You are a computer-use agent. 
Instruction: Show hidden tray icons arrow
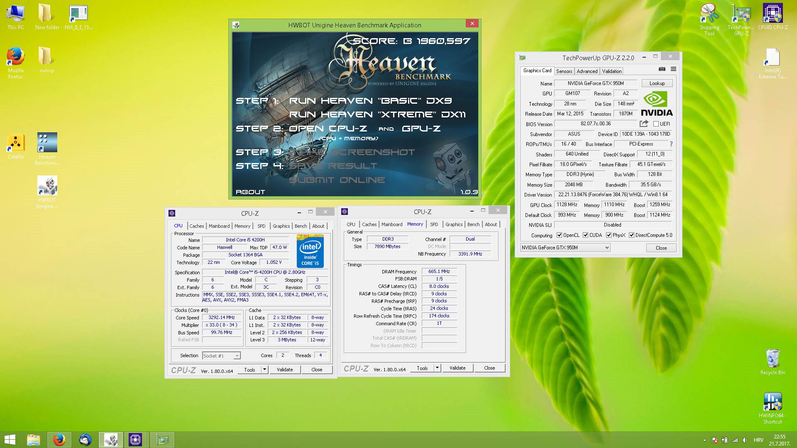704,440
